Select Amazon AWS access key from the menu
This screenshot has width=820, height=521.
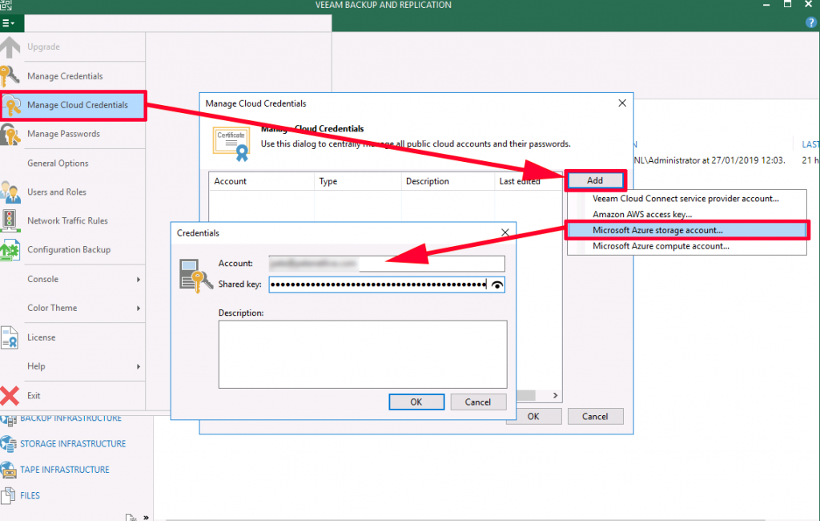coord(639,214)
